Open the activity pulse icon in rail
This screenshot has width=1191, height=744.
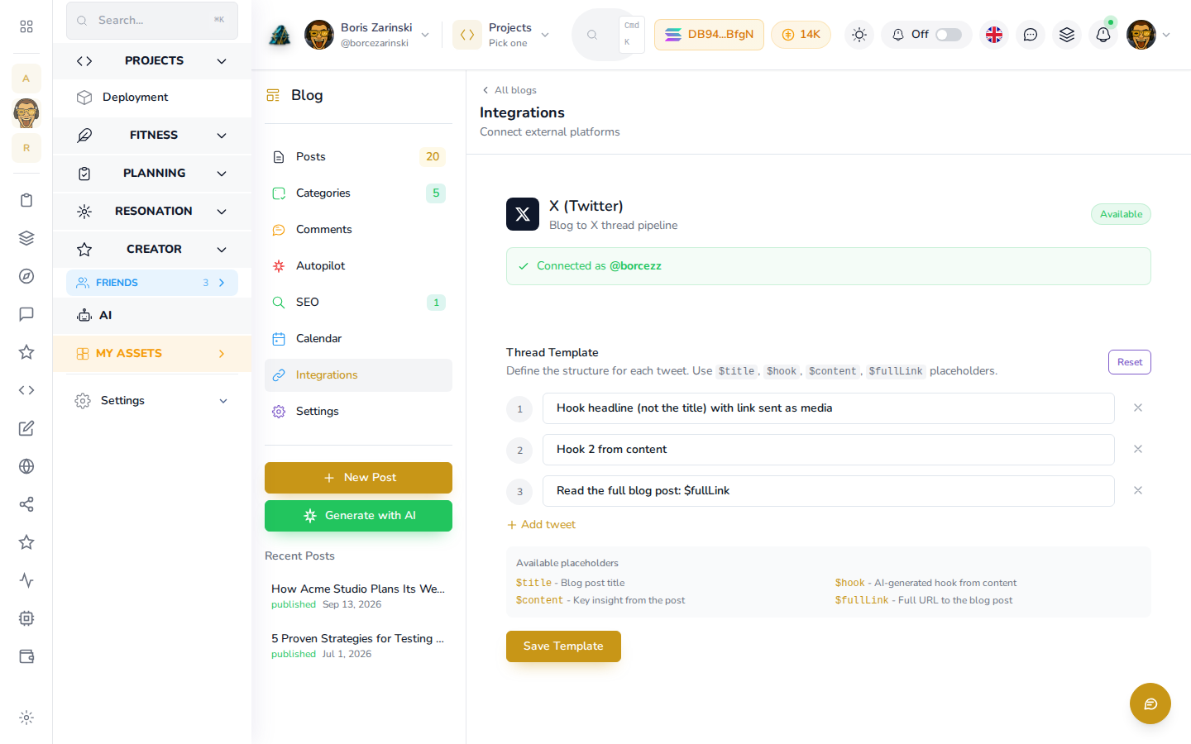click(26, 580)
